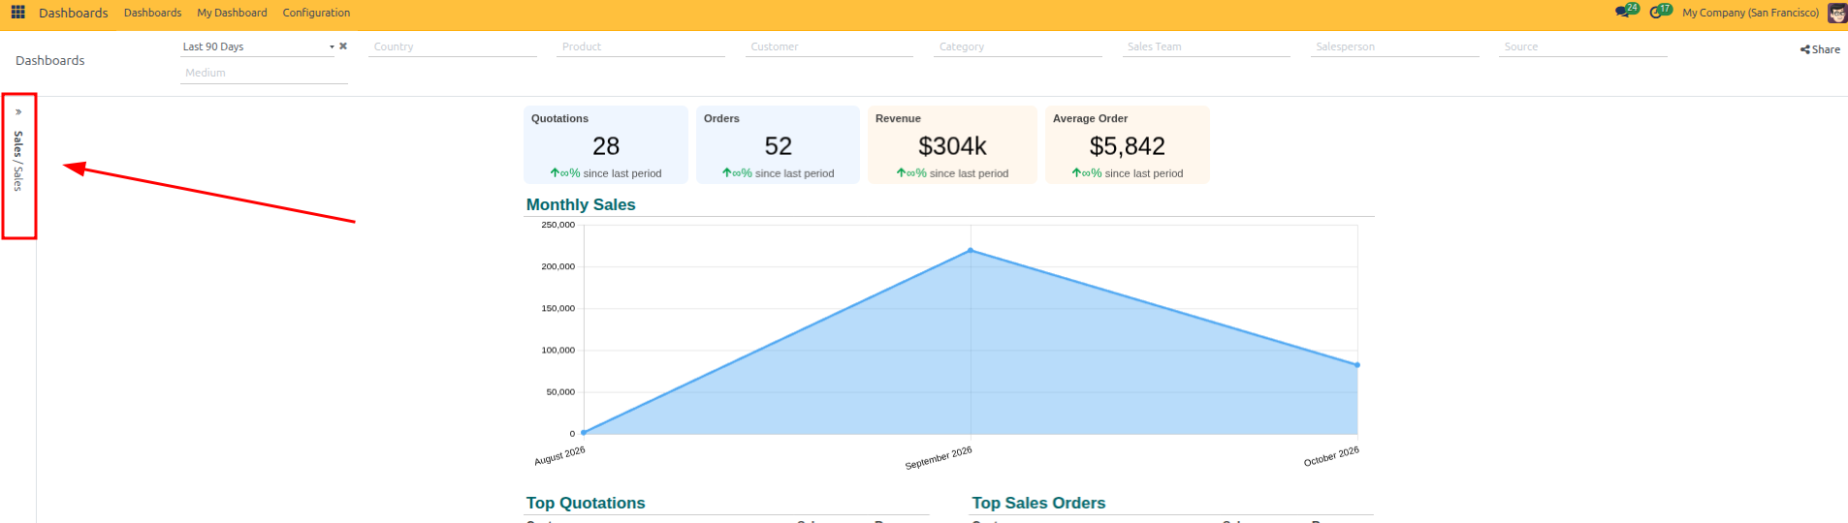Image resolution: width=1848 pixels, height=523 pixels.
Task: Open the Configuration menu
Action: [x=316, y=13]
